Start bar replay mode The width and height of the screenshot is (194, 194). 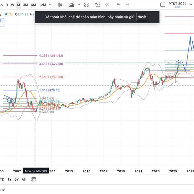[x=107, y=5]
